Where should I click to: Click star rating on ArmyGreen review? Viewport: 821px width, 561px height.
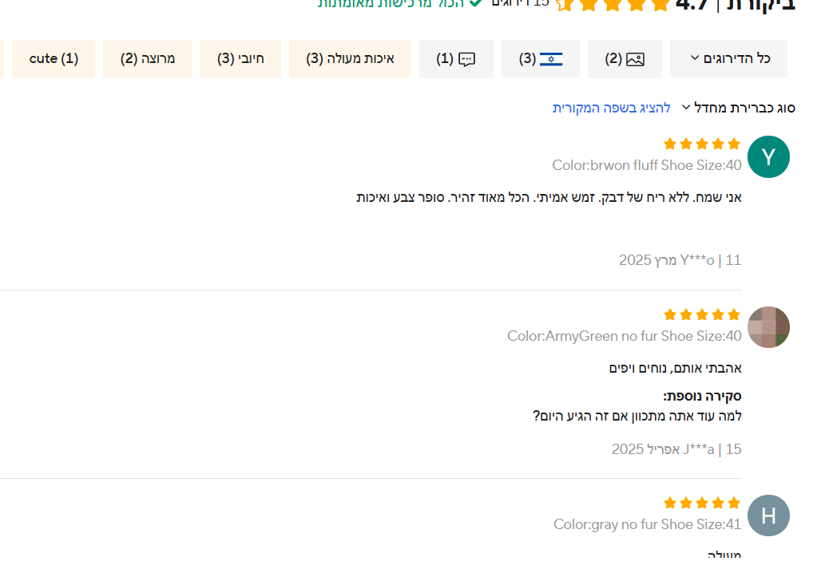click(x=702, y=314)
